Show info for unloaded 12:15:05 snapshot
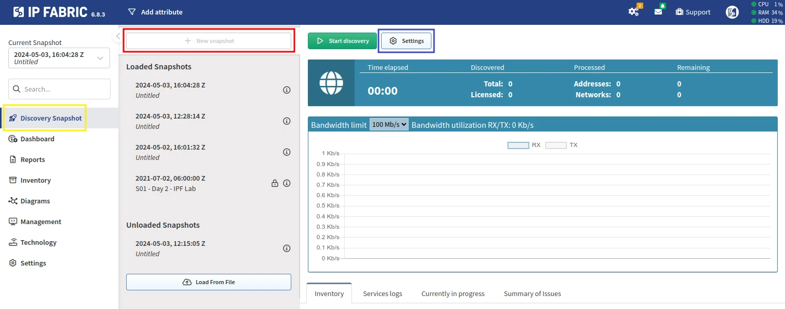This screenshot has height=309, width=785. (x=287, y=248)
